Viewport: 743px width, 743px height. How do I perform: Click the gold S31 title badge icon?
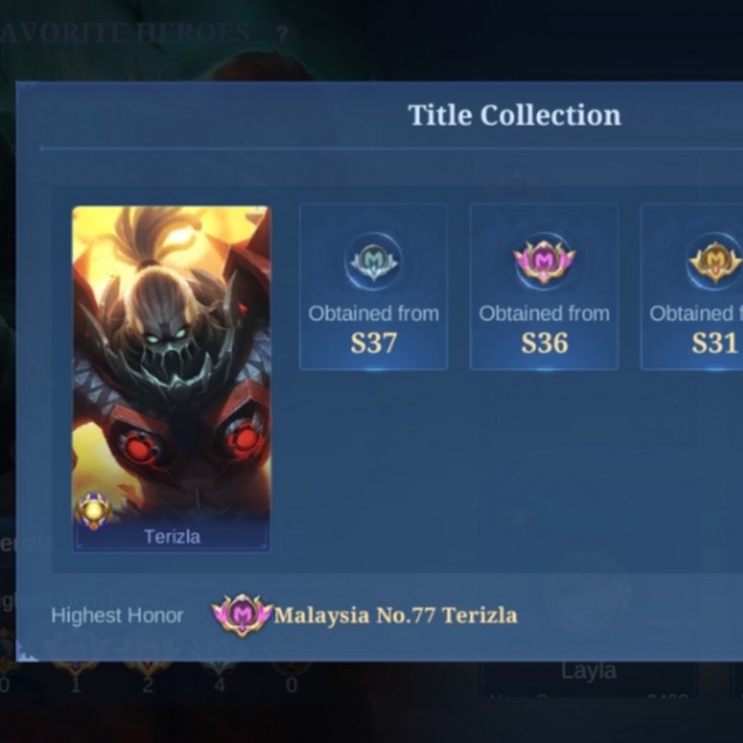pos(715,261)
